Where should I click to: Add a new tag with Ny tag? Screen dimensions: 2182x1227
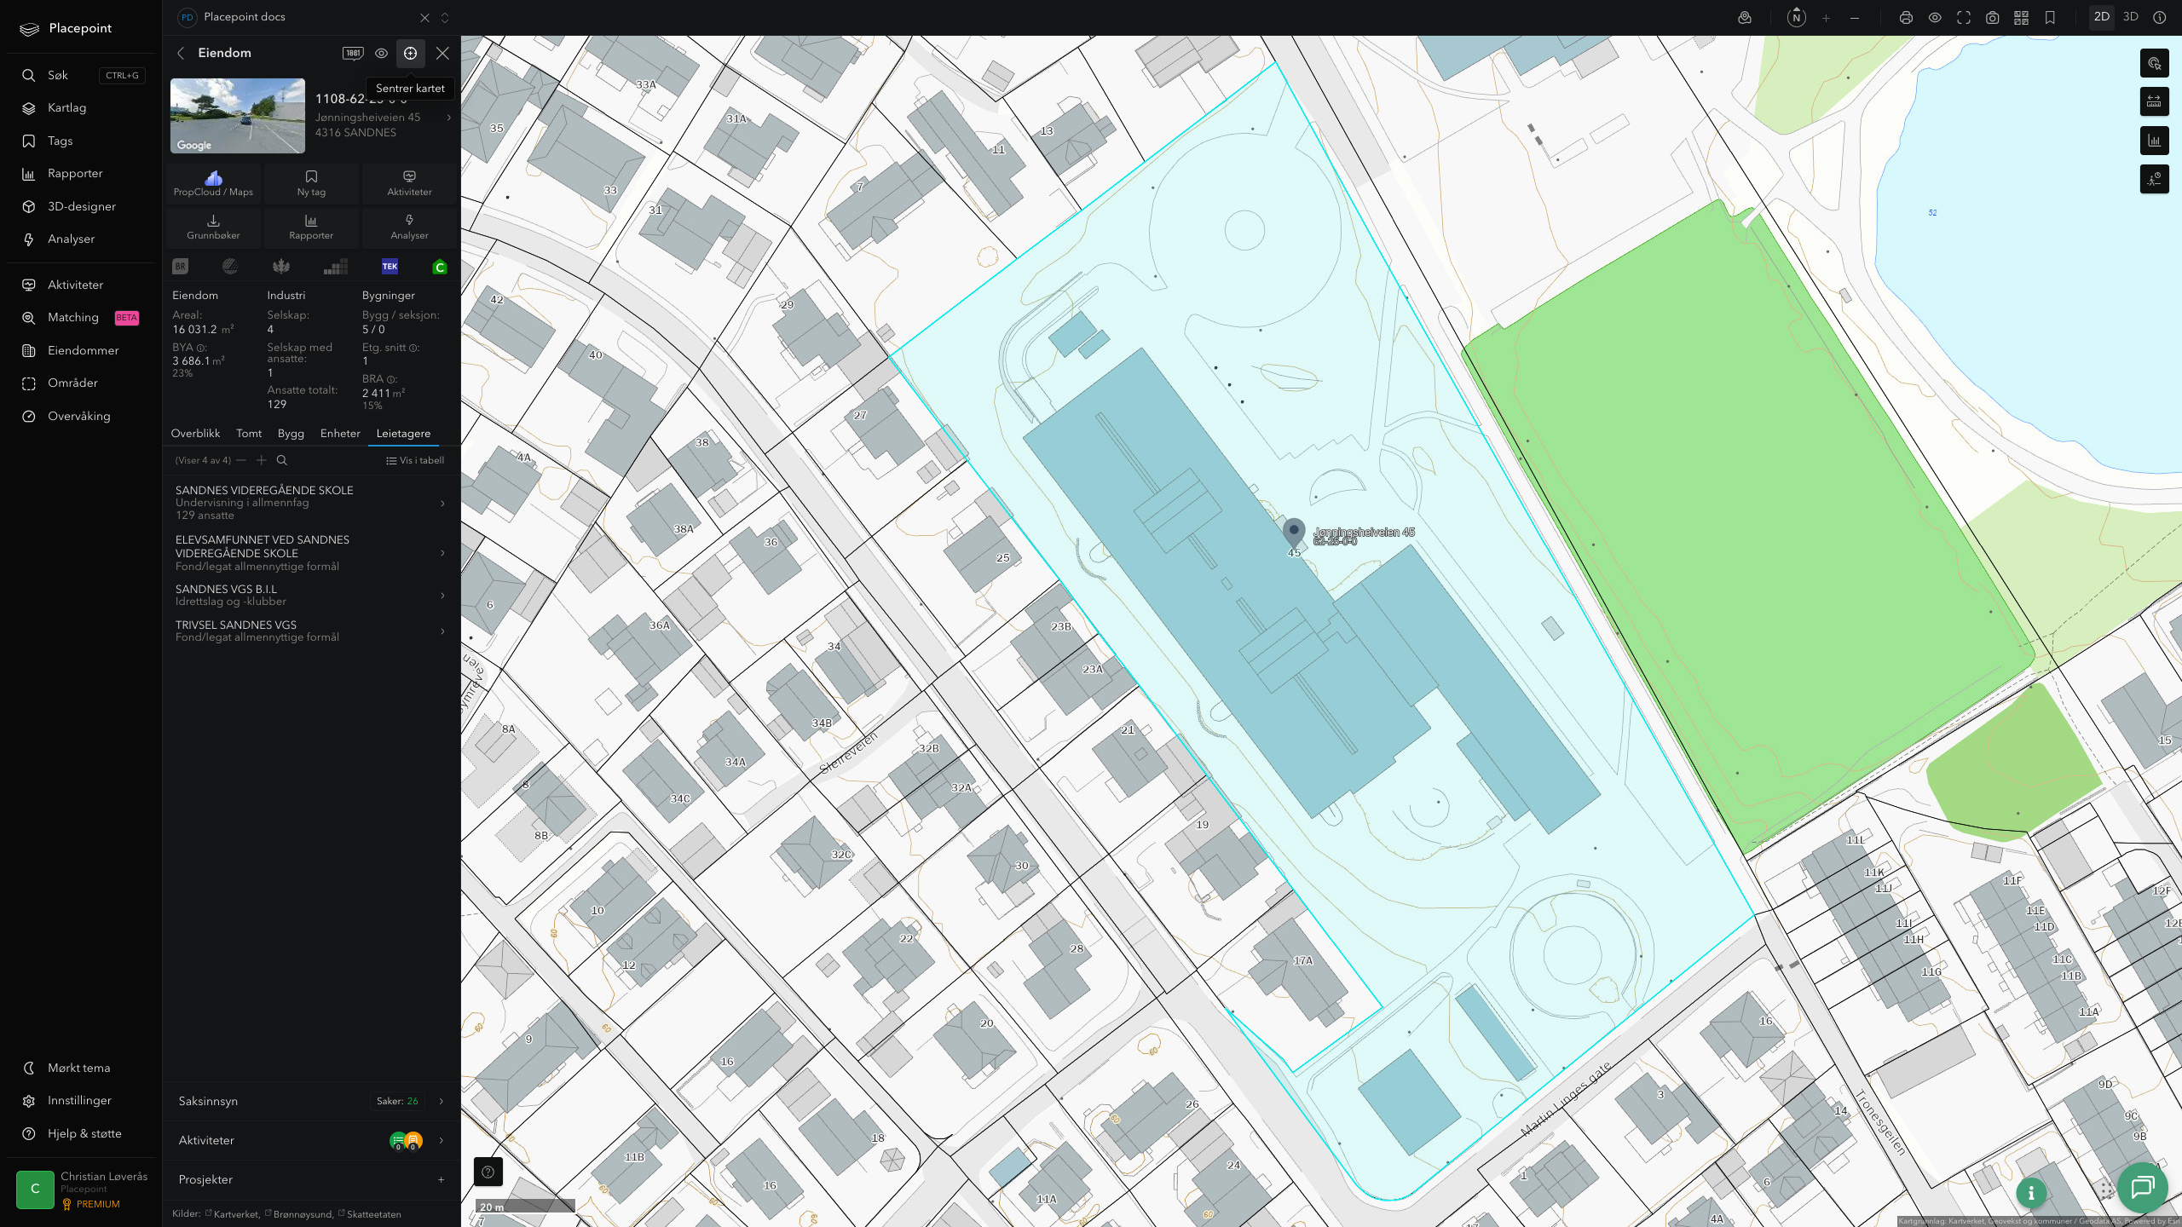[x=311, y=183]
